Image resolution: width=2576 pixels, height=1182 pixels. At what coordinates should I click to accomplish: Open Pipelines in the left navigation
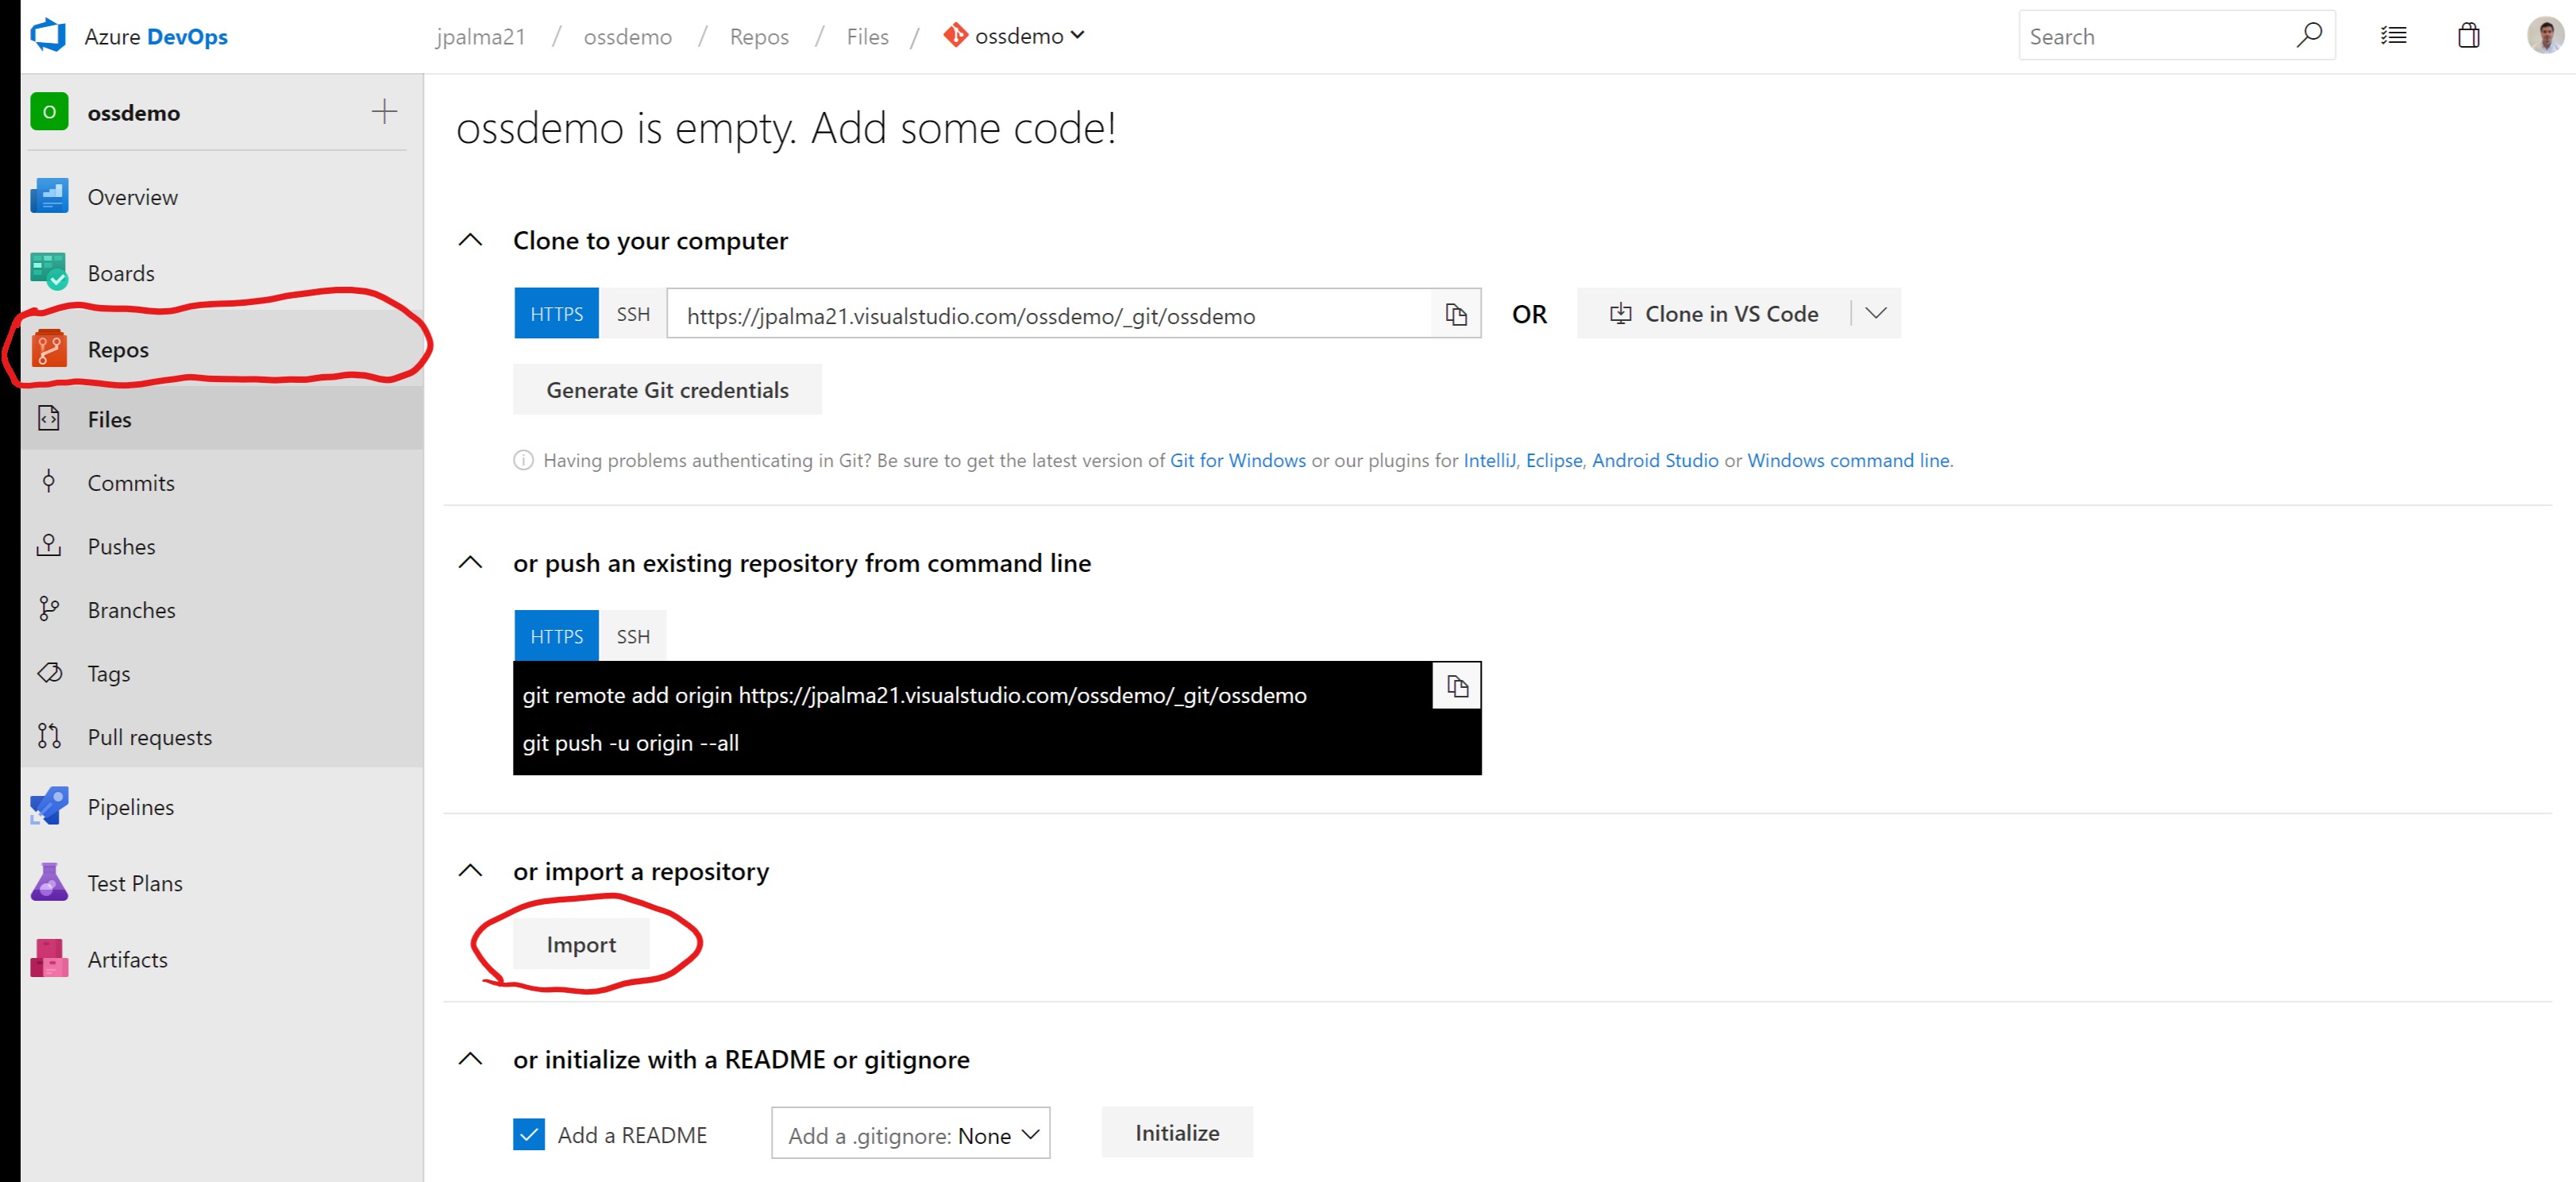130,807
